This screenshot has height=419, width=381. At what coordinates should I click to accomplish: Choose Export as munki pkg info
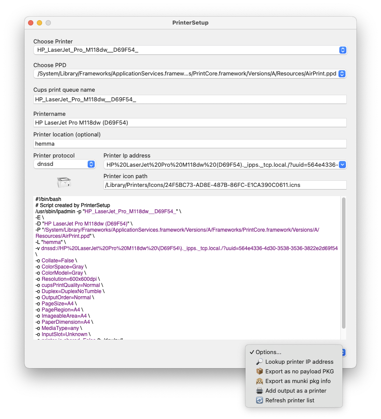tap(298, 381)
